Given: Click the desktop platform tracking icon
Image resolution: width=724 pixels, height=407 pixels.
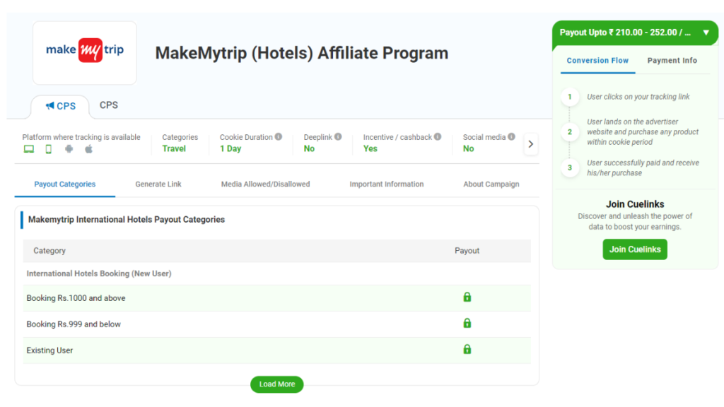Looking at the screenshot, I should [x=28, y=149].
